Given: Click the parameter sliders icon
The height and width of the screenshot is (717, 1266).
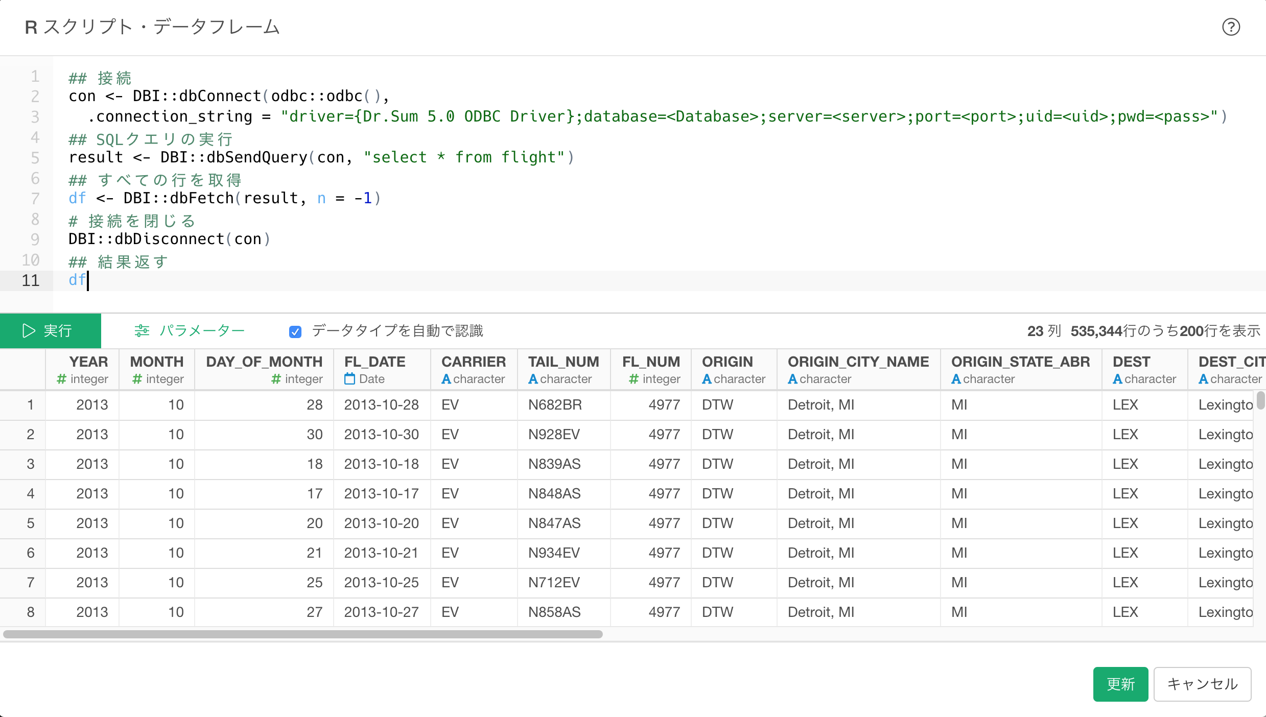Looking at the screenshot, I should tap(142, 331).
